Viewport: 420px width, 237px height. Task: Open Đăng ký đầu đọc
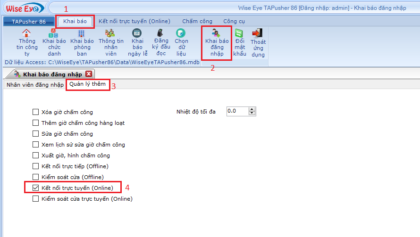(161, 33)
